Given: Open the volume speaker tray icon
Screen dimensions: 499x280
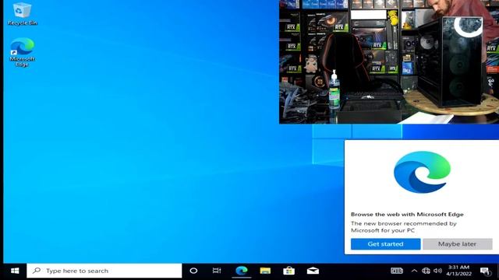Looking at the screenshot, I should (x=437, y=271).
